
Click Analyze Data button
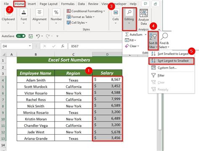144,17
